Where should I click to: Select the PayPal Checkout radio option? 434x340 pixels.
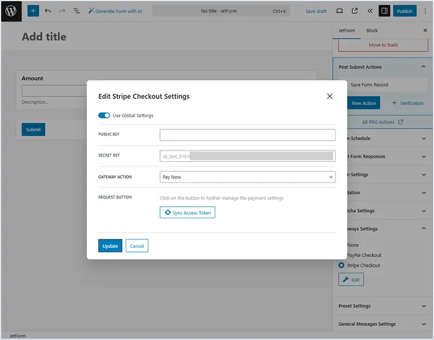(341, 255)
